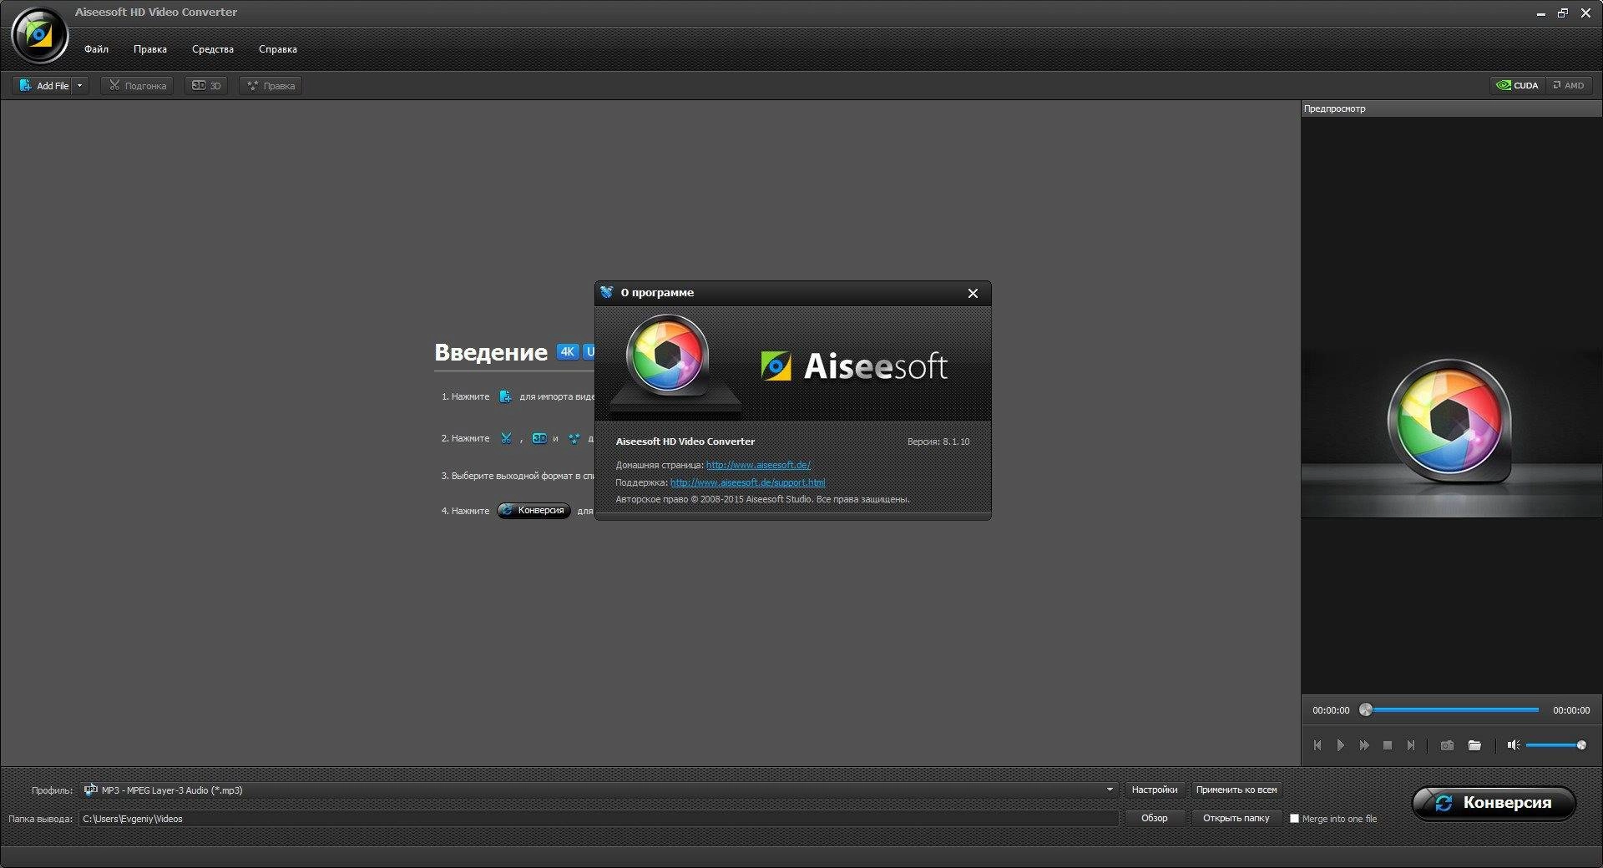Open the Справка menu
Image resolution: width=1603 pixels, height=868 pixels.
[x=278, y=49]
